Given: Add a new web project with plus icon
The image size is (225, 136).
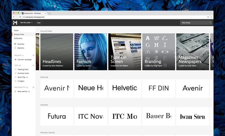Looking at the screenshot, I should [33, 87].
